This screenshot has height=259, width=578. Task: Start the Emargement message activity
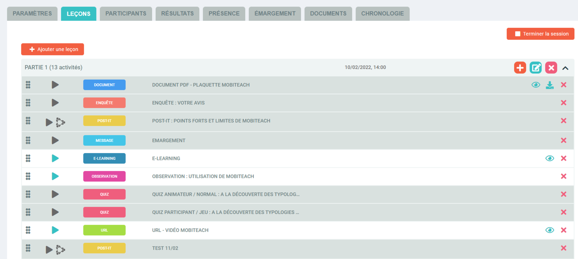coord(55,140)
